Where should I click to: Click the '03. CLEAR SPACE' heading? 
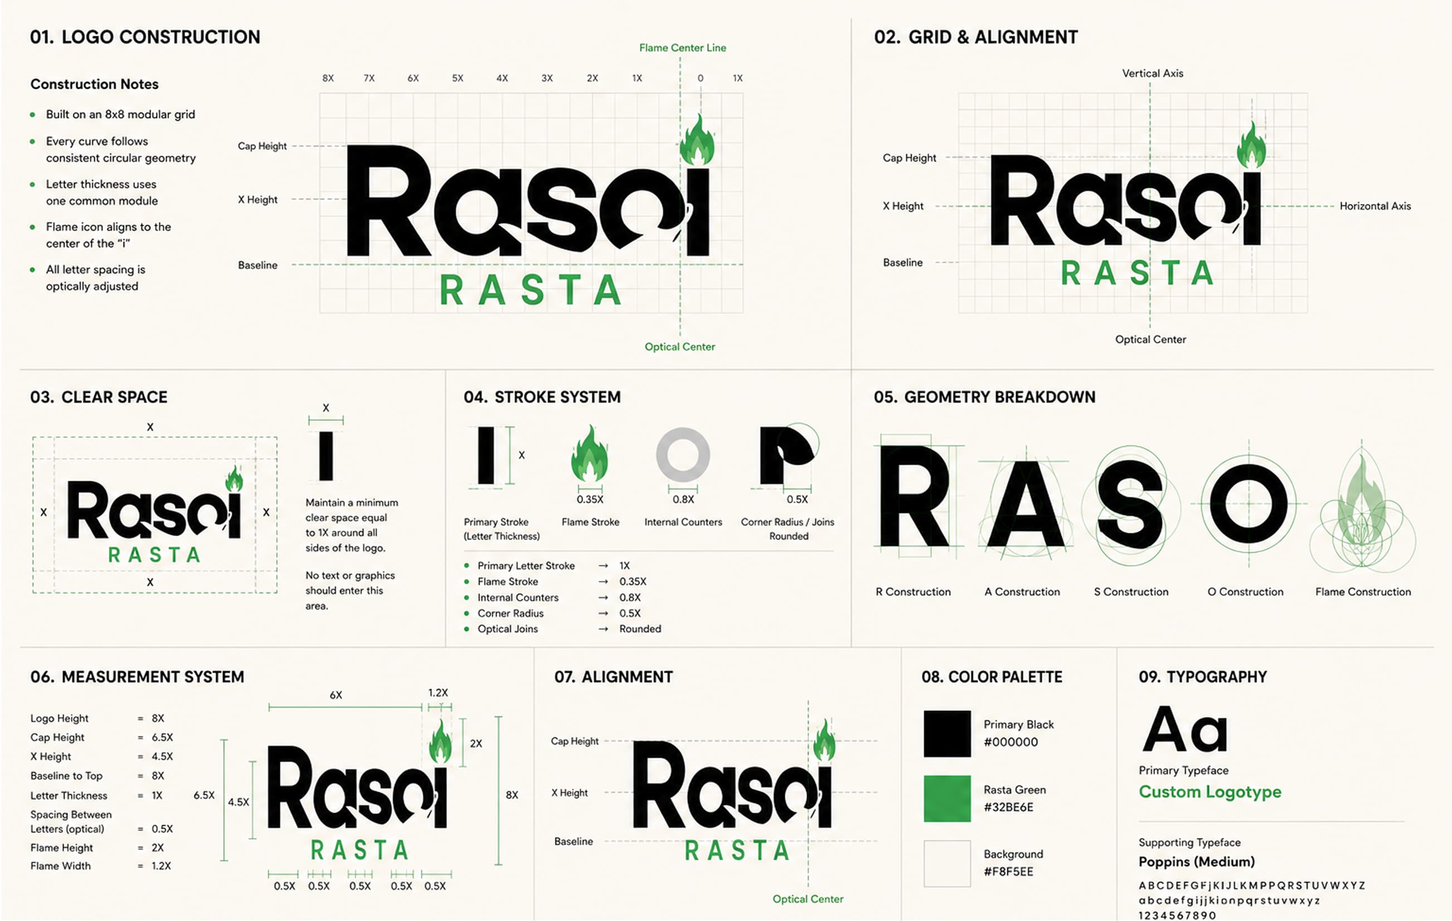(99, 397)
